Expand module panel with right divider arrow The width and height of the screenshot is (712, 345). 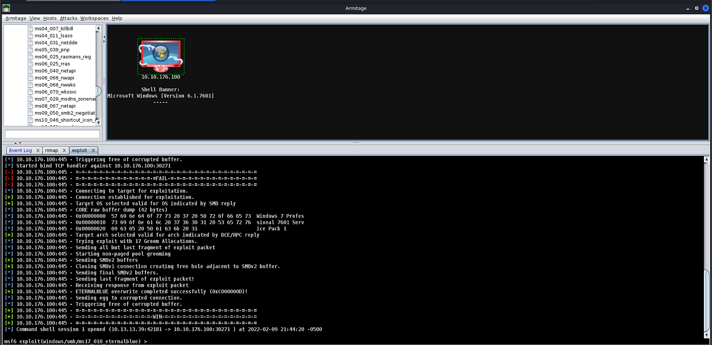[104, 42]
